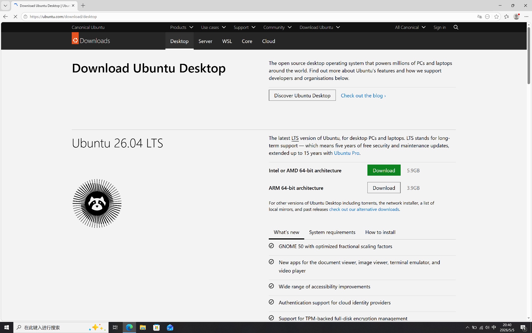Open Outlook from taskbar
The height and width of the screenshot is (333, 532).
click(x=170, y=327)
